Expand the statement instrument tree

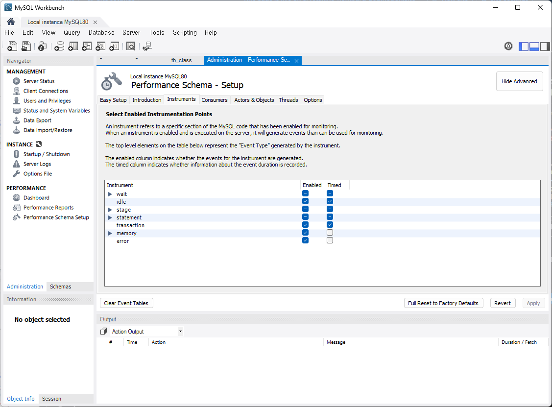pyautogui.click(x=110, y=217)
